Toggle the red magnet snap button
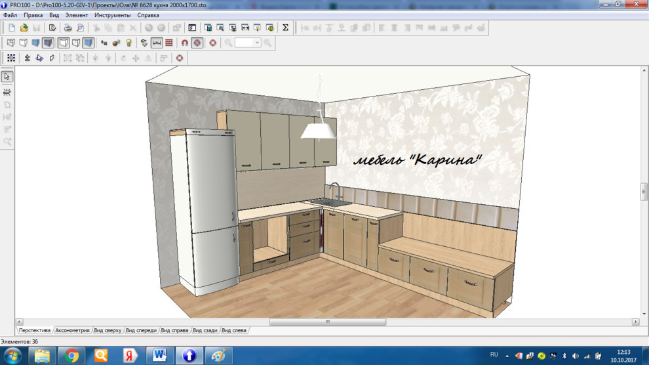Viewport: 649px width, 365px height. (x=185, y=43)
